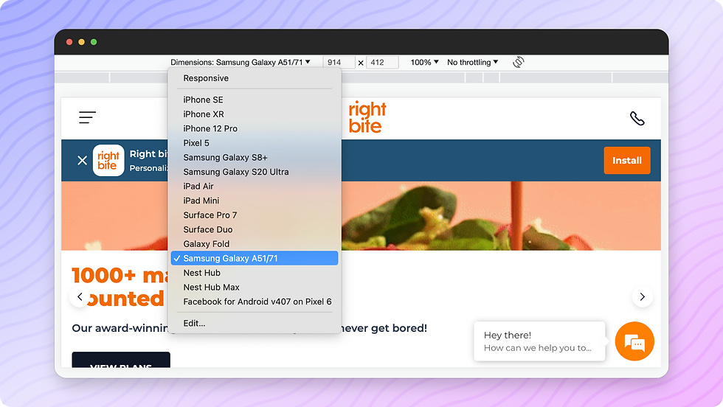
Task: Select Surface Duo
Action: tap(255, 229)
